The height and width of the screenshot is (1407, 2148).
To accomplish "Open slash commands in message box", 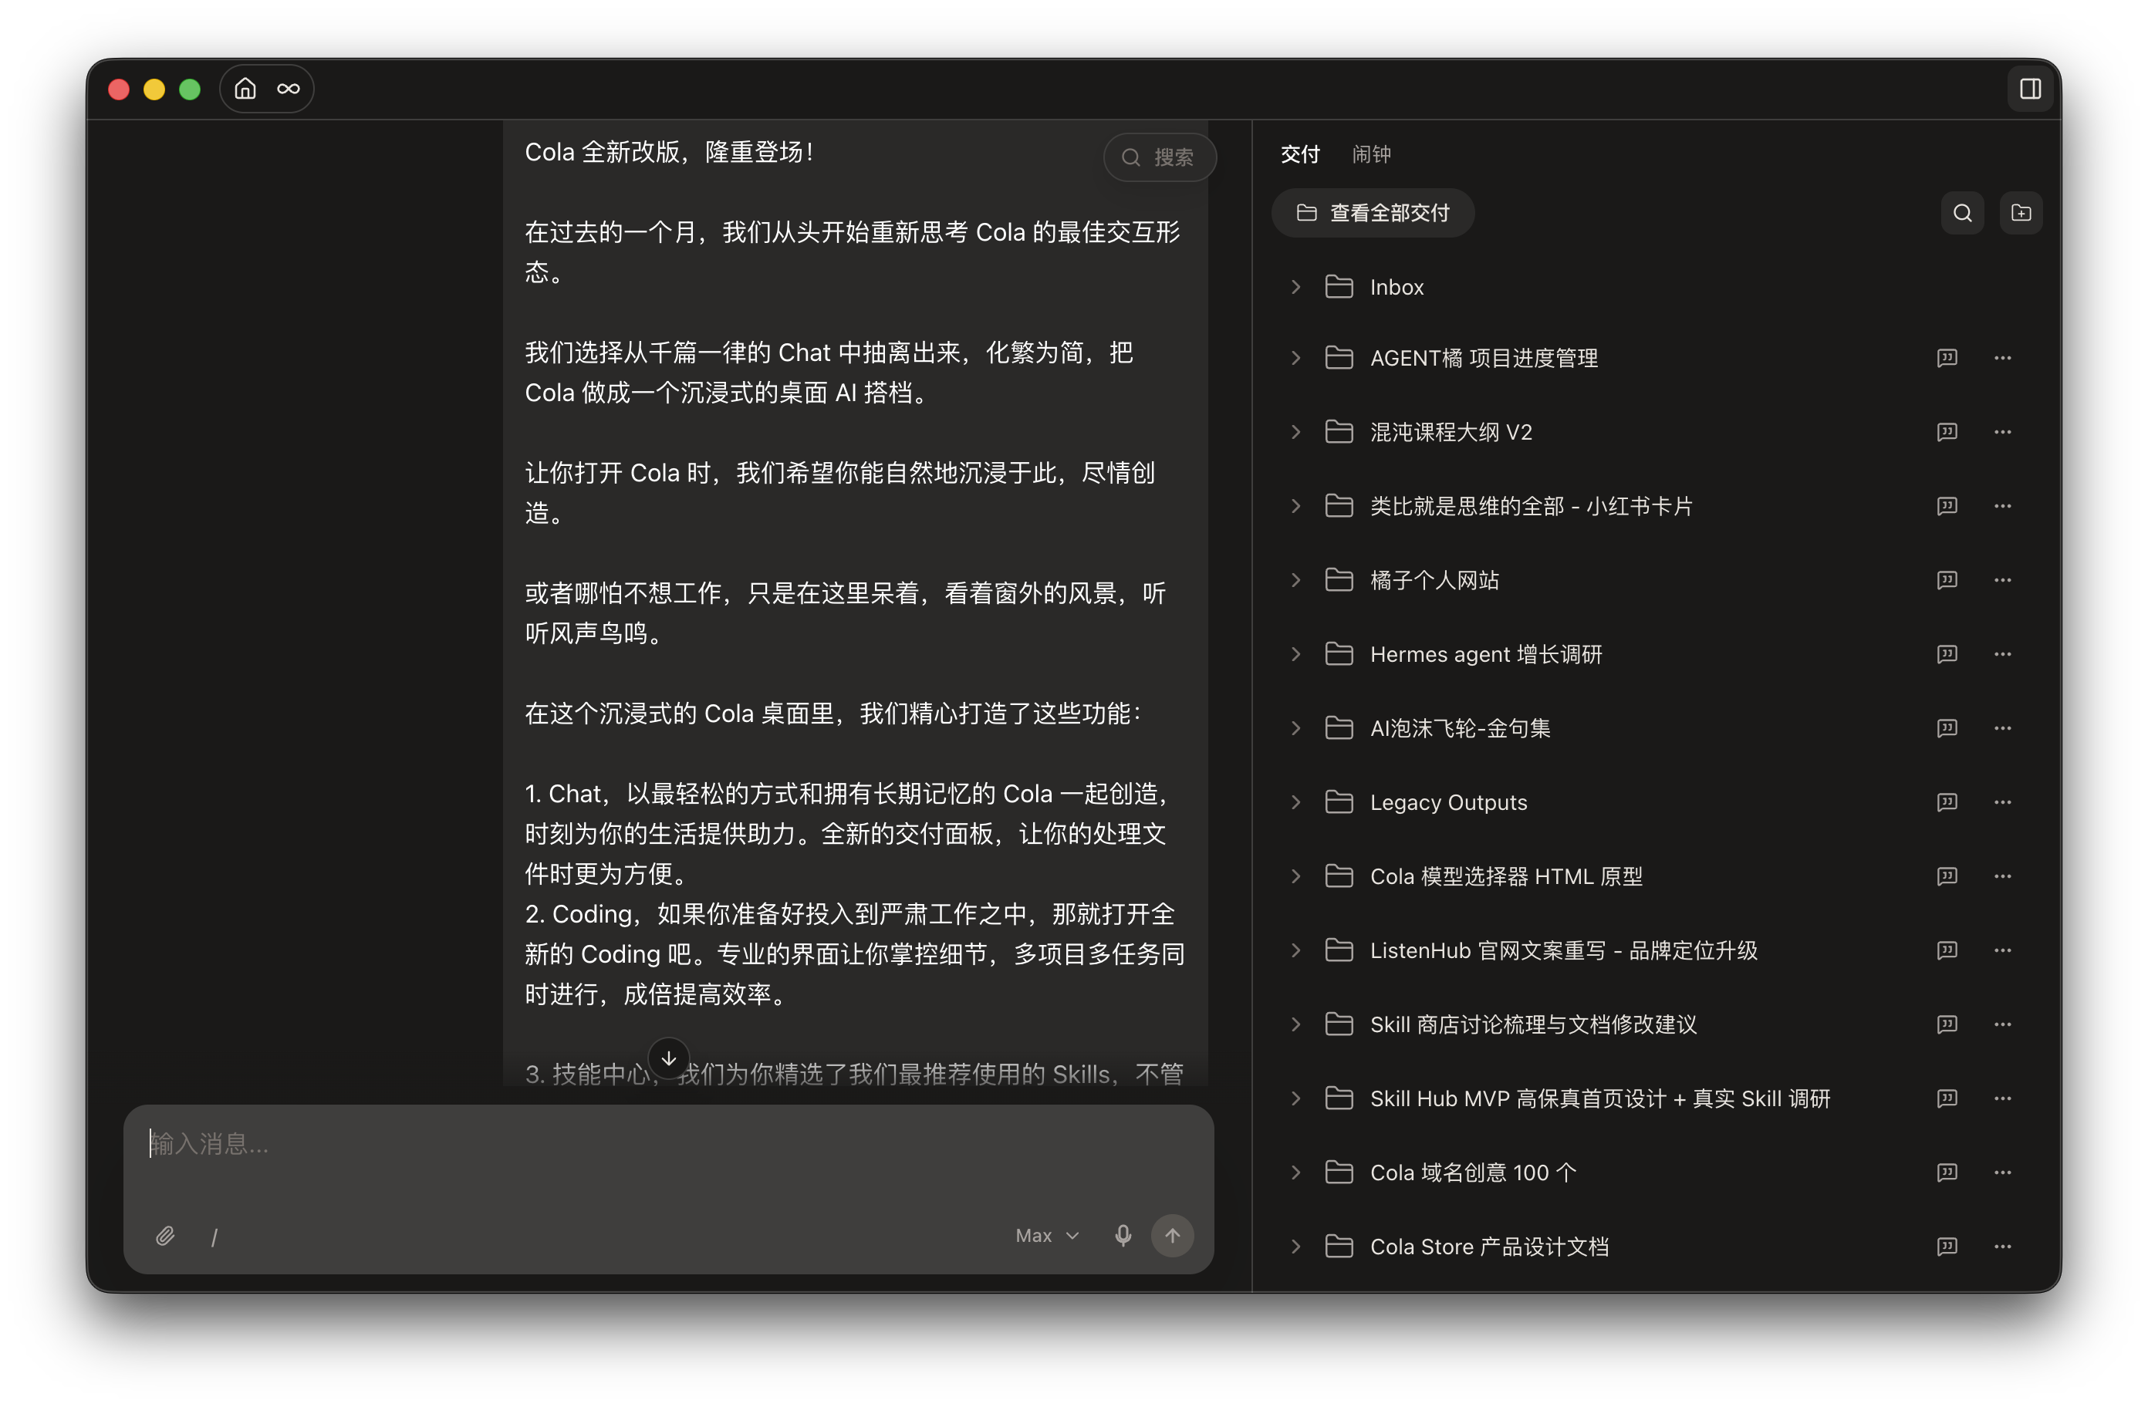I will [x=214, y=1237].
